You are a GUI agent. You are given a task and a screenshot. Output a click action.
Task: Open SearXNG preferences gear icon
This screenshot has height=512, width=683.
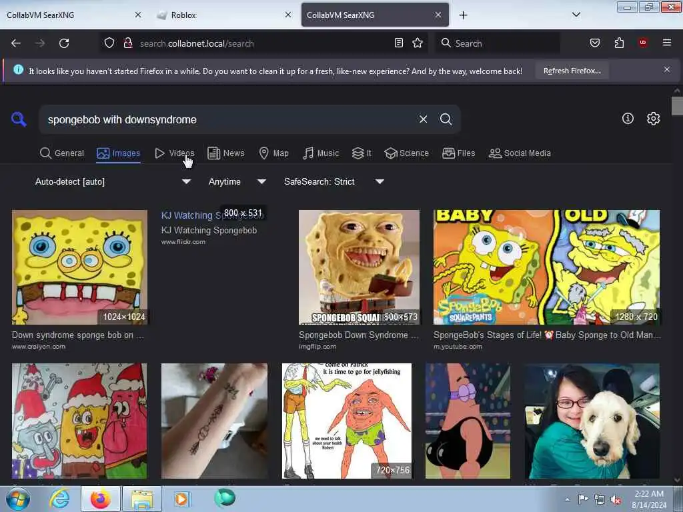tap(654, 119)
